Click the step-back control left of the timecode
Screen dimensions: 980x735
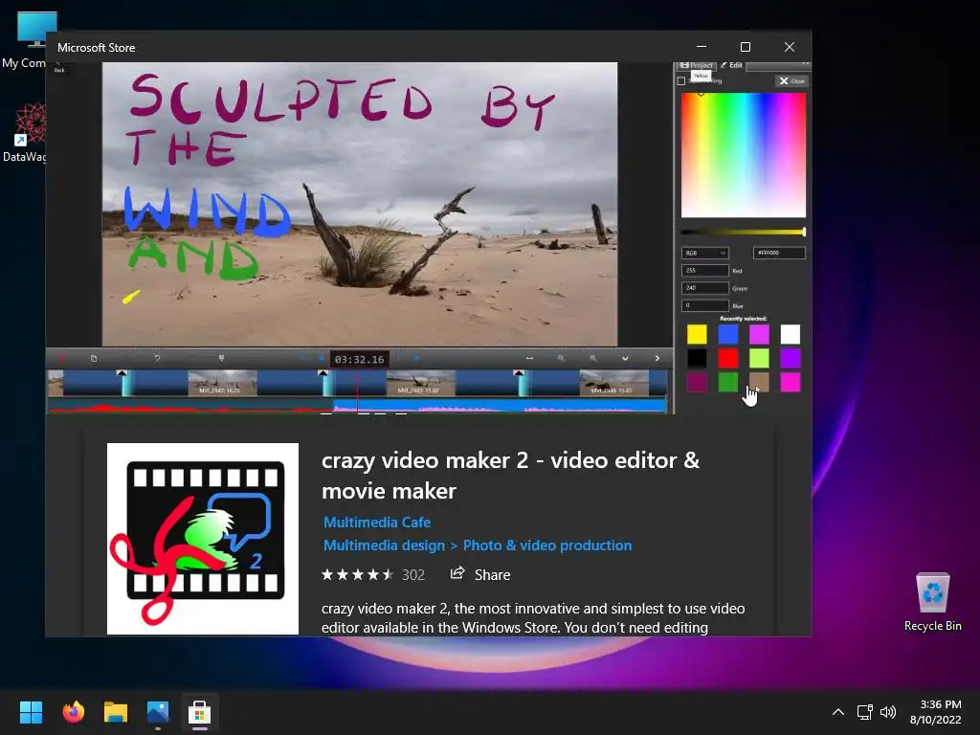320,358
